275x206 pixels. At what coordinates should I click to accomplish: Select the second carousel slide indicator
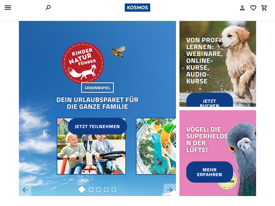91,190
